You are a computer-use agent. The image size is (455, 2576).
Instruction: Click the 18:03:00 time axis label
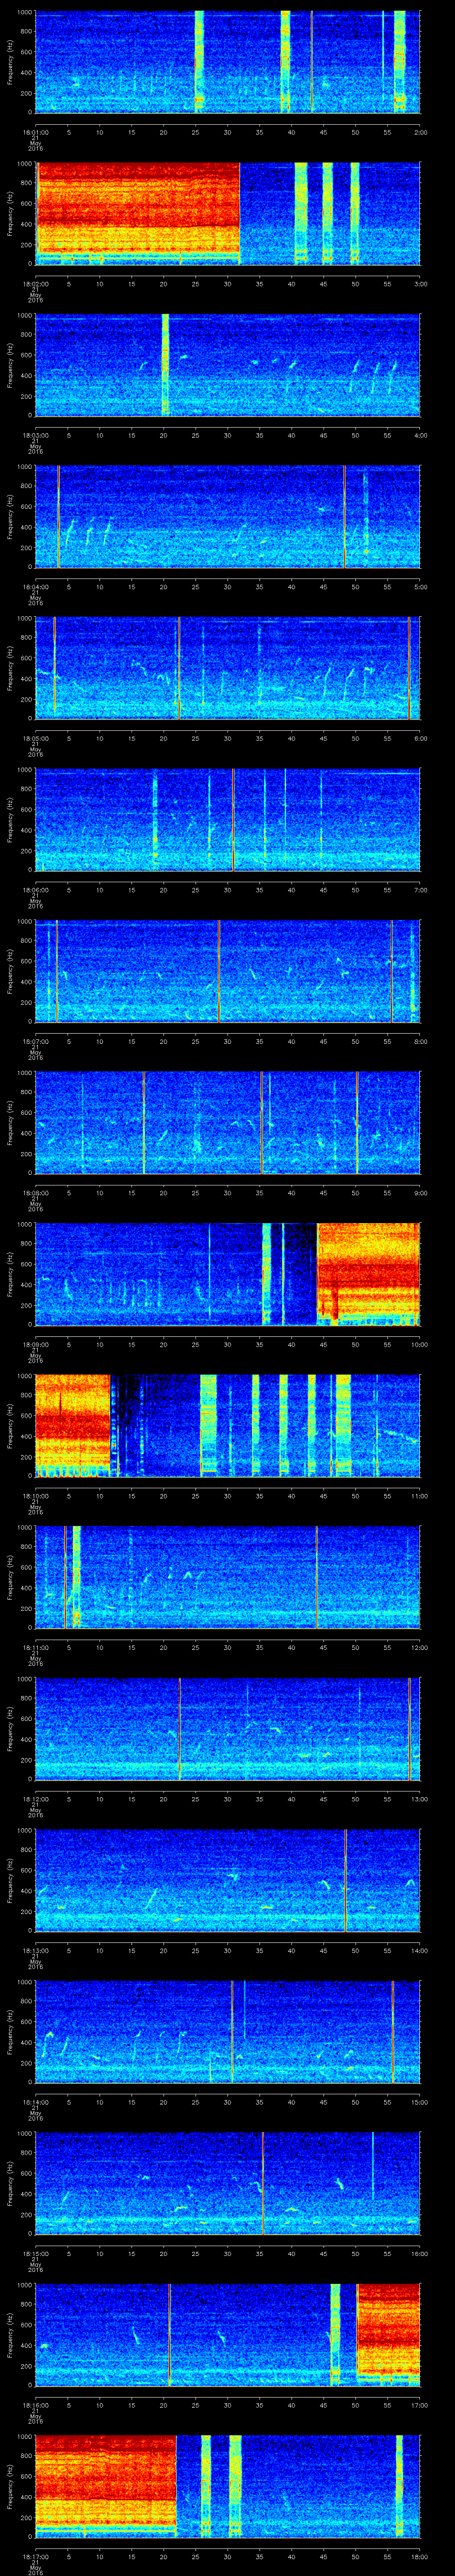[36, 435]
